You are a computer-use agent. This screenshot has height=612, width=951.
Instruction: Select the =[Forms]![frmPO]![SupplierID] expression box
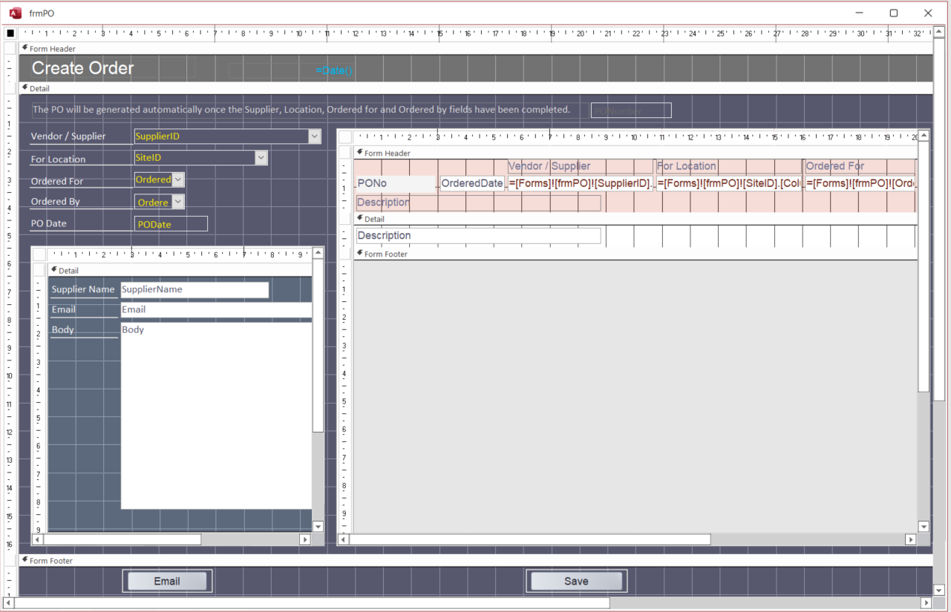pos(580,183)
